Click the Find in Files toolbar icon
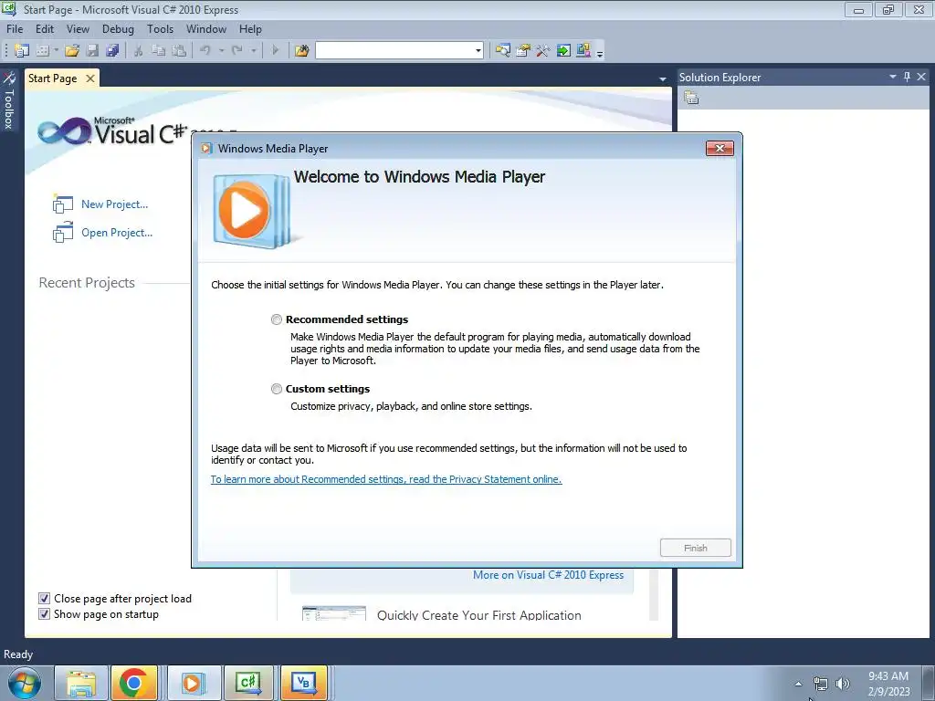This screenshot has width=935, height=701. click(x=301, y=51)
